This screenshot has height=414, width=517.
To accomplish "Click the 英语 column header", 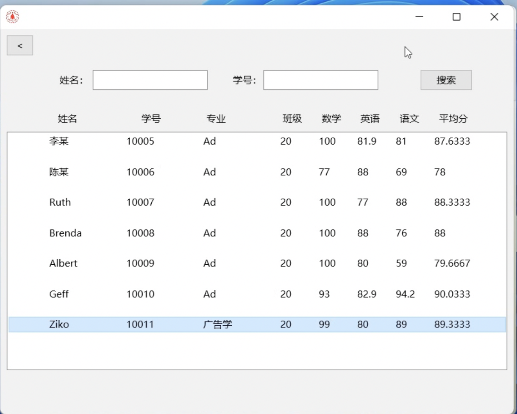I will click(x=370, y=119).
